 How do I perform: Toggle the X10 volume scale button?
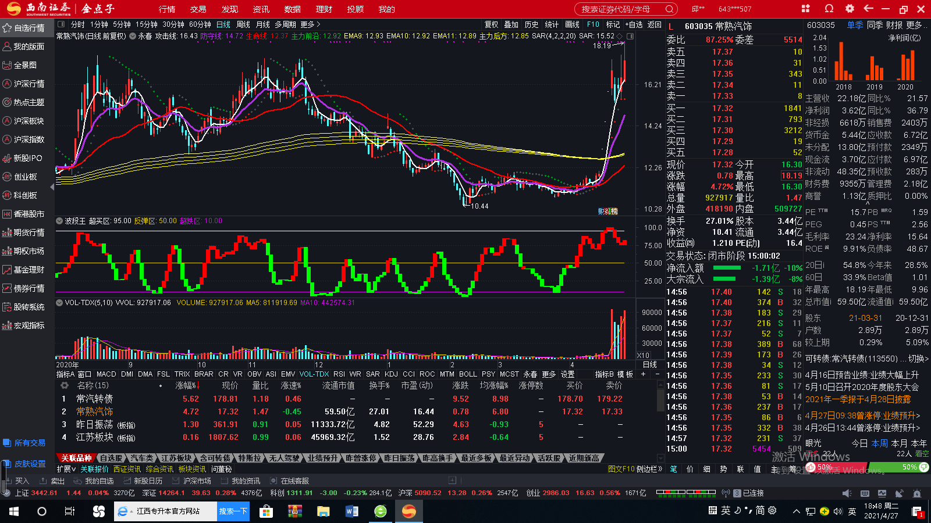(643, 355)
